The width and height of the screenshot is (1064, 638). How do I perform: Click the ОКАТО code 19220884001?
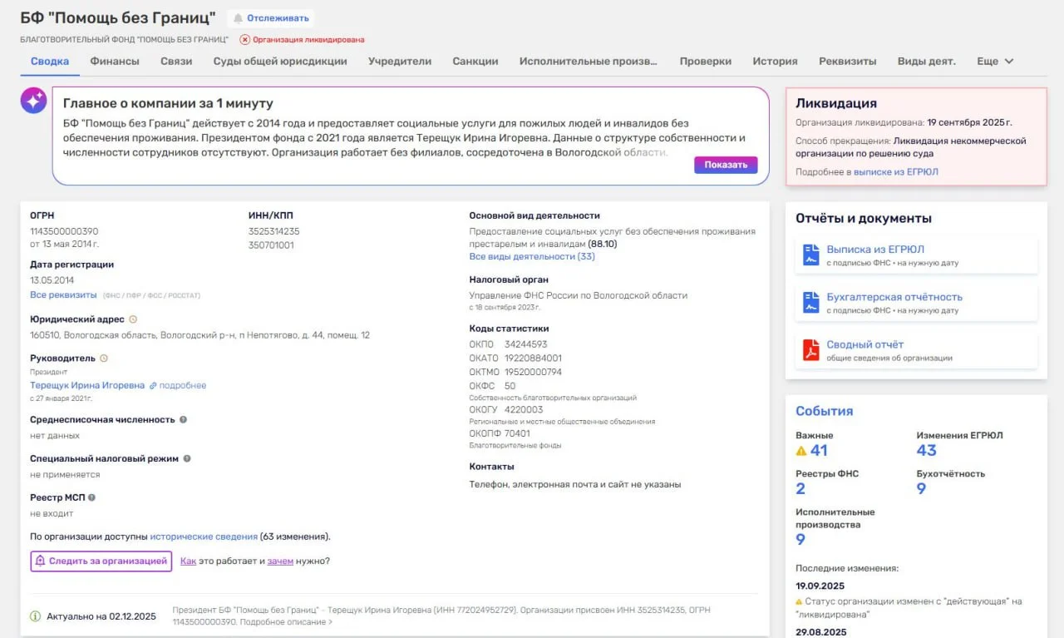click(534, 359)
